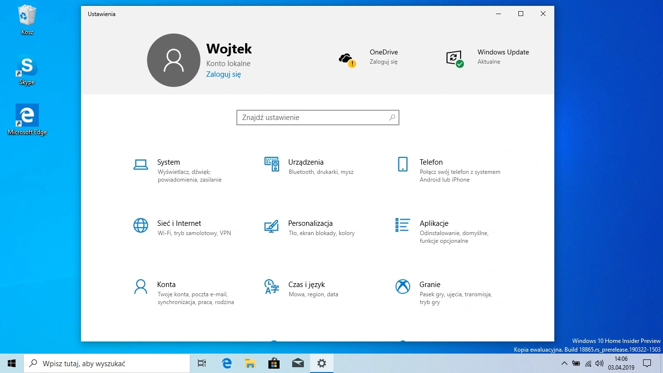The width and height of the screenshot is (663, 373).
Task: Open the Windows Start menu
Action: [12, 363]
